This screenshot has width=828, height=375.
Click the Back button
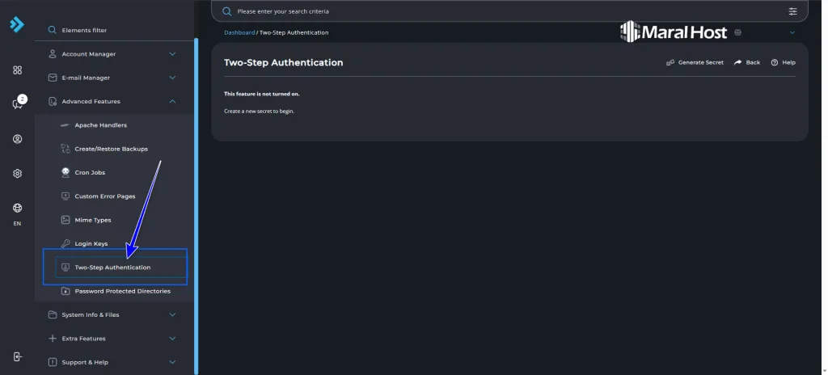[x=747, y=62]
